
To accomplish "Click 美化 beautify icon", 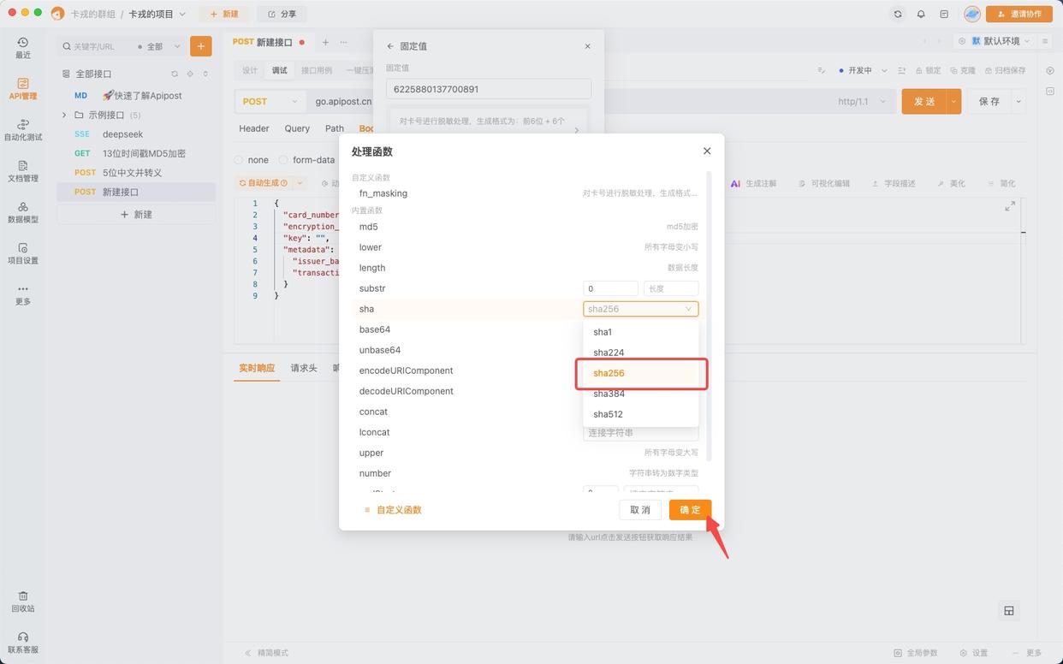I will (951, 183).
